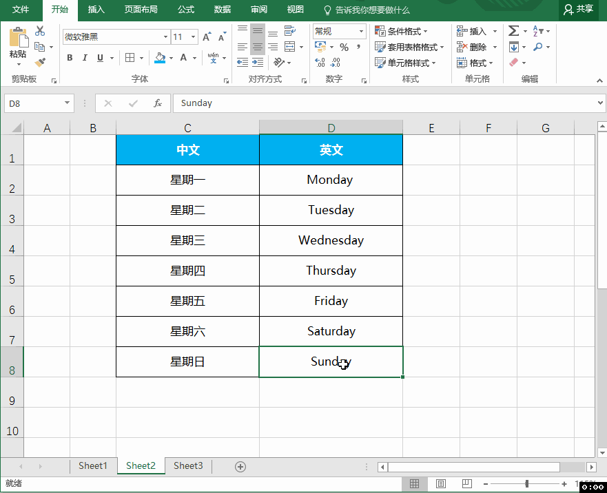Switch to the 页面布局 tab
The width and height of the screenshot is (607, 493).
point(141,9)
